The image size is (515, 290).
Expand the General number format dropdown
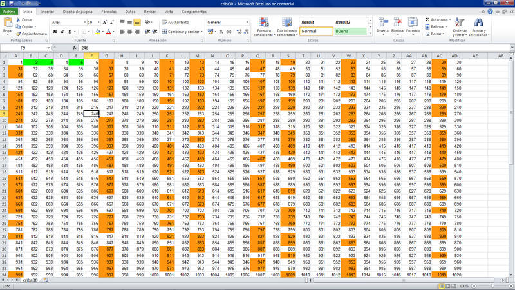pos(248,22)
